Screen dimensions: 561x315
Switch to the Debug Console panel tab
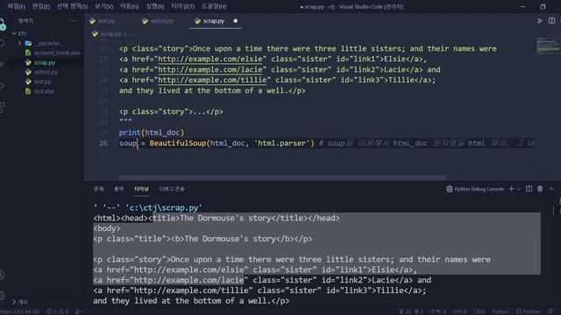coord(172,189)
